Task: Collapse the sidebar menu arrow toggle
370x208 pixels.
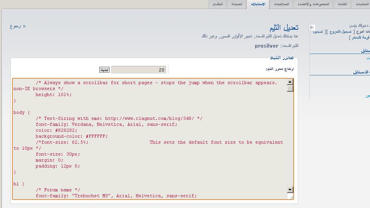Action: point(312,27)
